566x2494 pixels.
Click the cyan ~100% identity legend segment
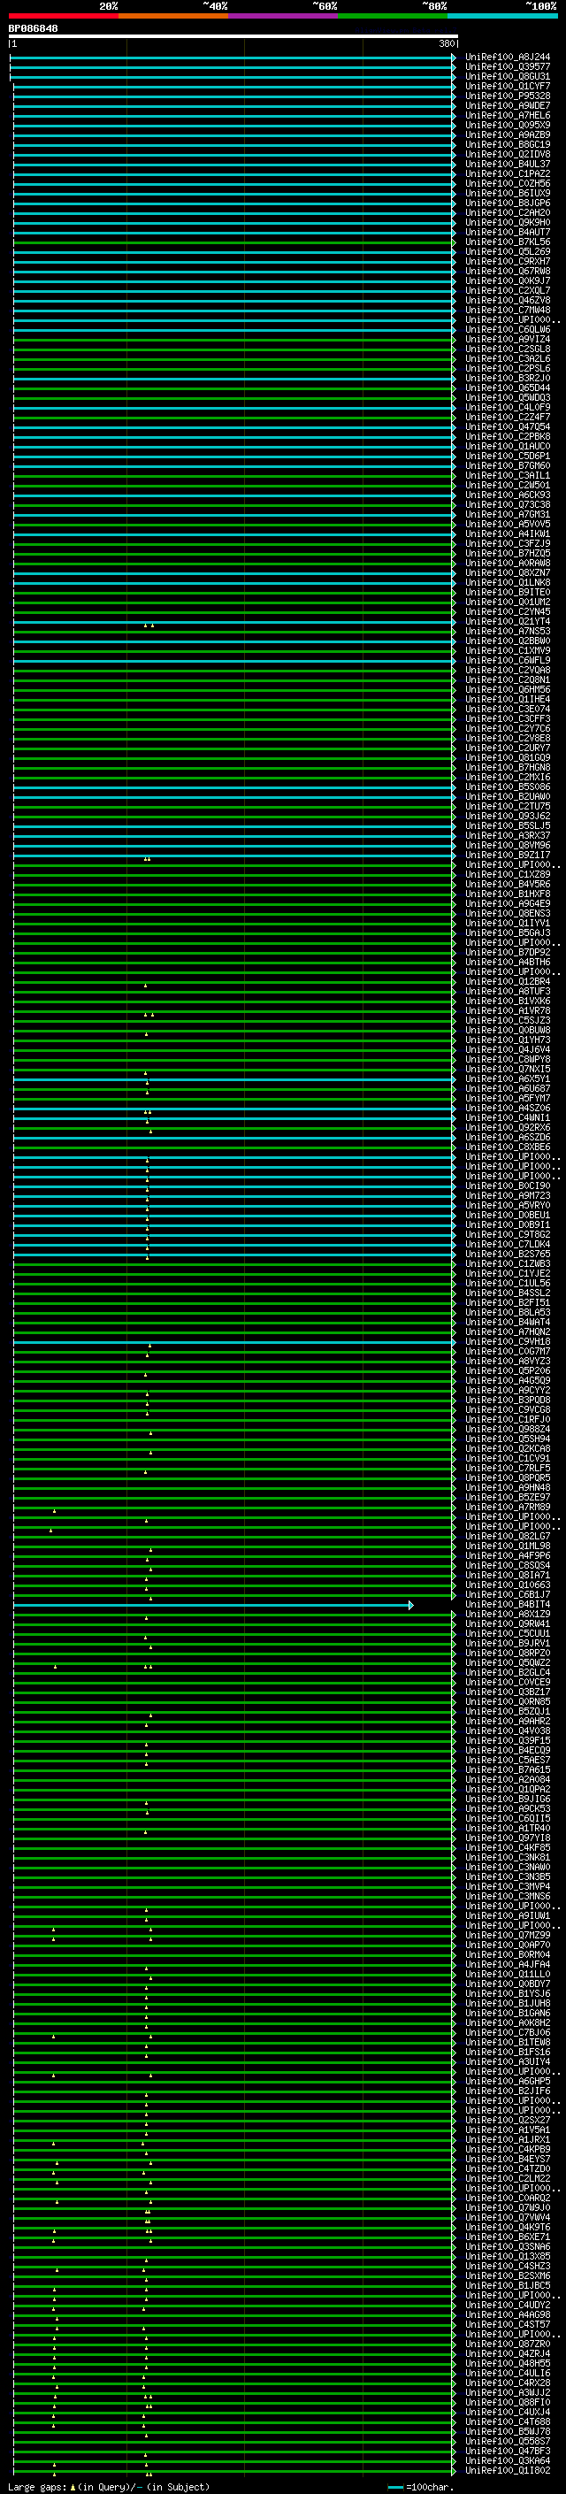(502, 16)
